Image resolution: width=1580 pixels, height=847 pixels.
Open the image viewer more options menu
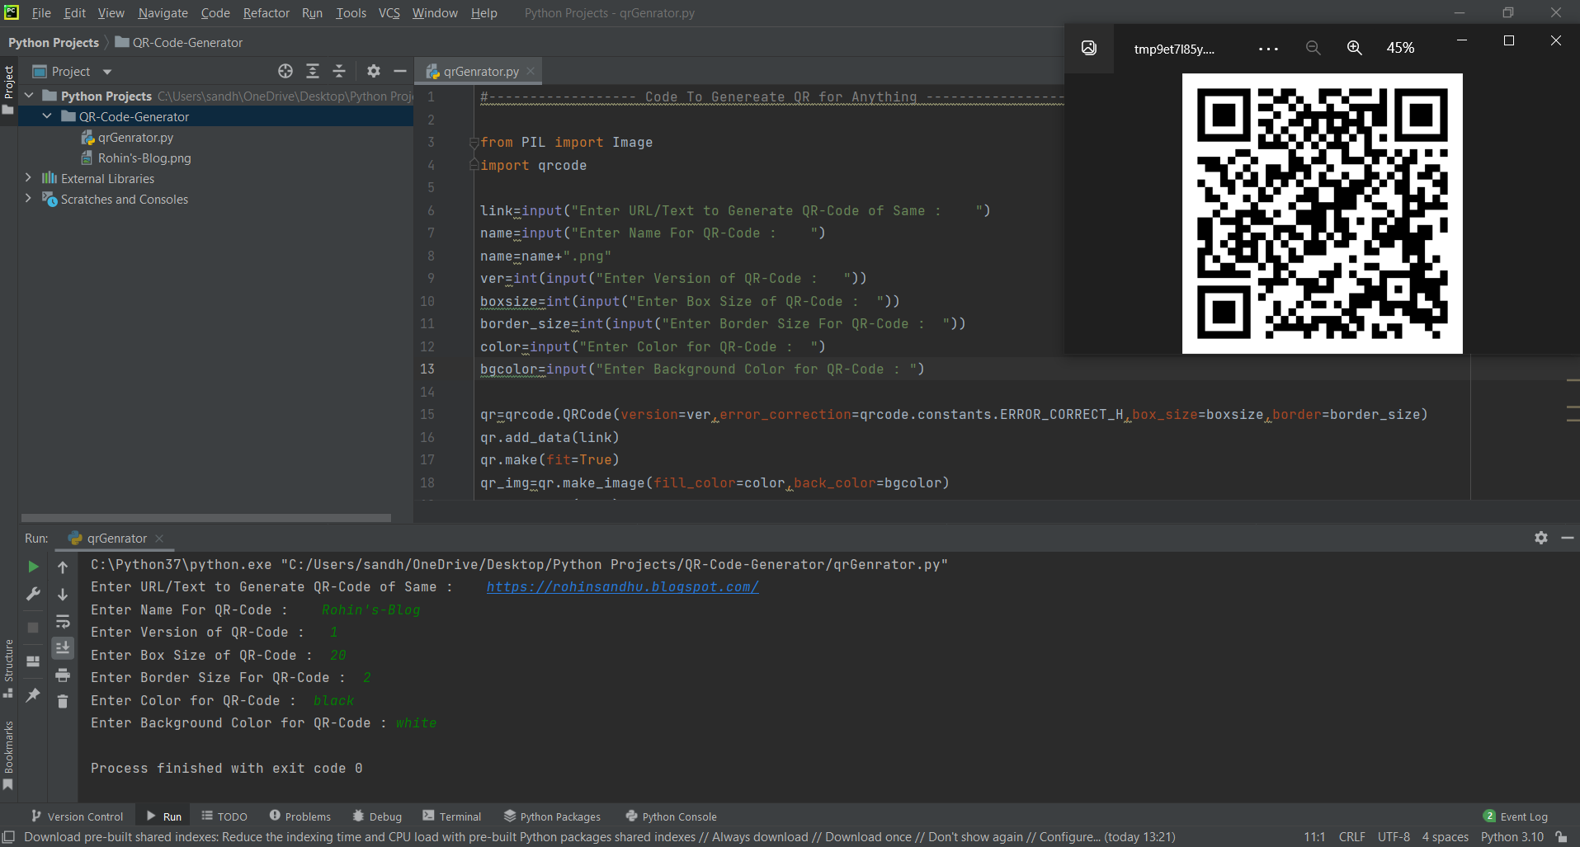pyautogui.click(x=1268, y=49)
